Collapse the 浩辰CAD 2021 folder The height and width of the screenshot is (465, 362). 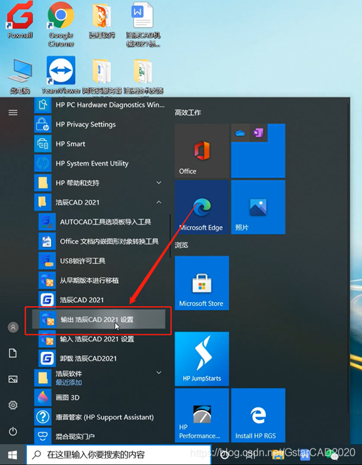click(101, 202)
